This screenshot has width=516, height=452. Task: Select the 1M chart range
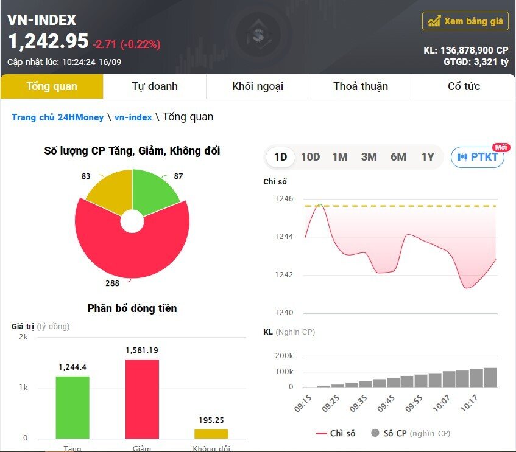[x=339, y=157]
